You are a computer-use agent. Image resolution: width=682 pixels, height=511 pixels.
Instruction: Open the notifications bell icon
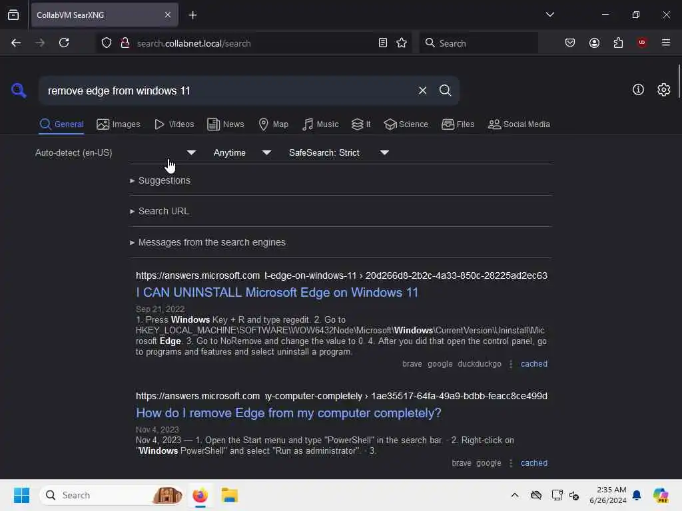tap(637, 495)
